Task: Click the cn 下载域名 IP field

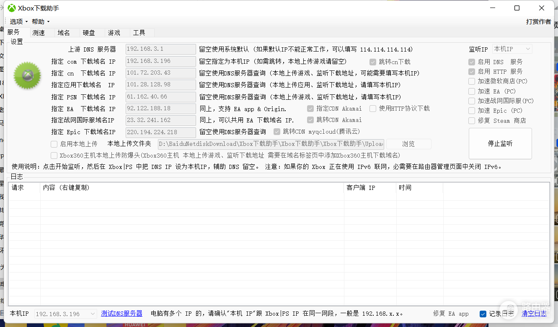Action: pos(161,73)
